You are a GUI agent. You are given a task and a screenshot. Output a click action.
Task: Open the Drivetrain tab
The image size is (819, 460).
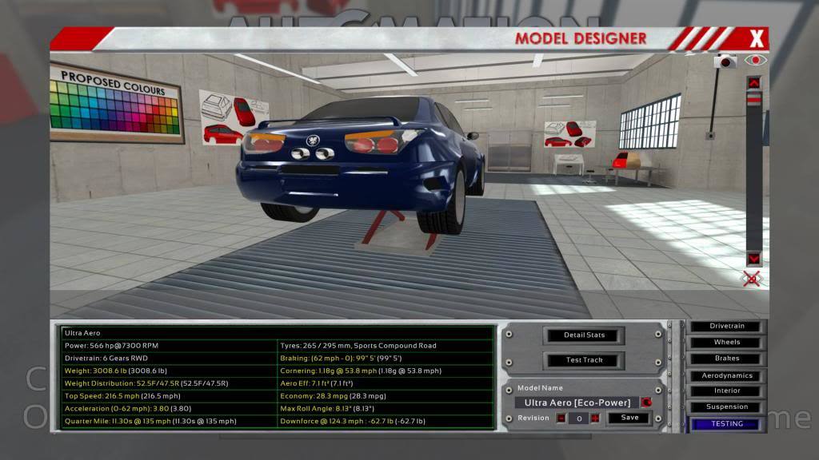point(727,327)
